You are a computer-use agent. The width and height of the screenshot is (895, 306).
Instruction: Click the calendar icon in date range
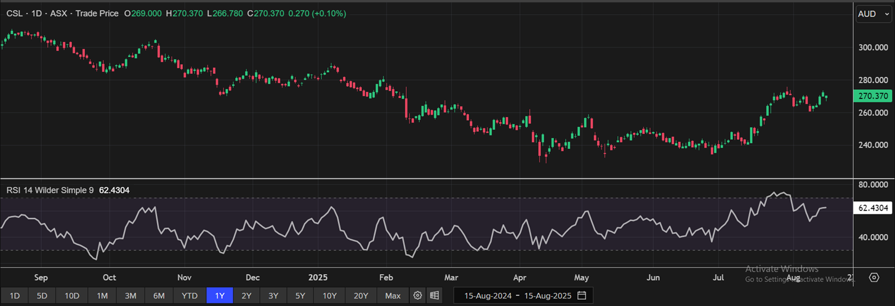(582, 296)
